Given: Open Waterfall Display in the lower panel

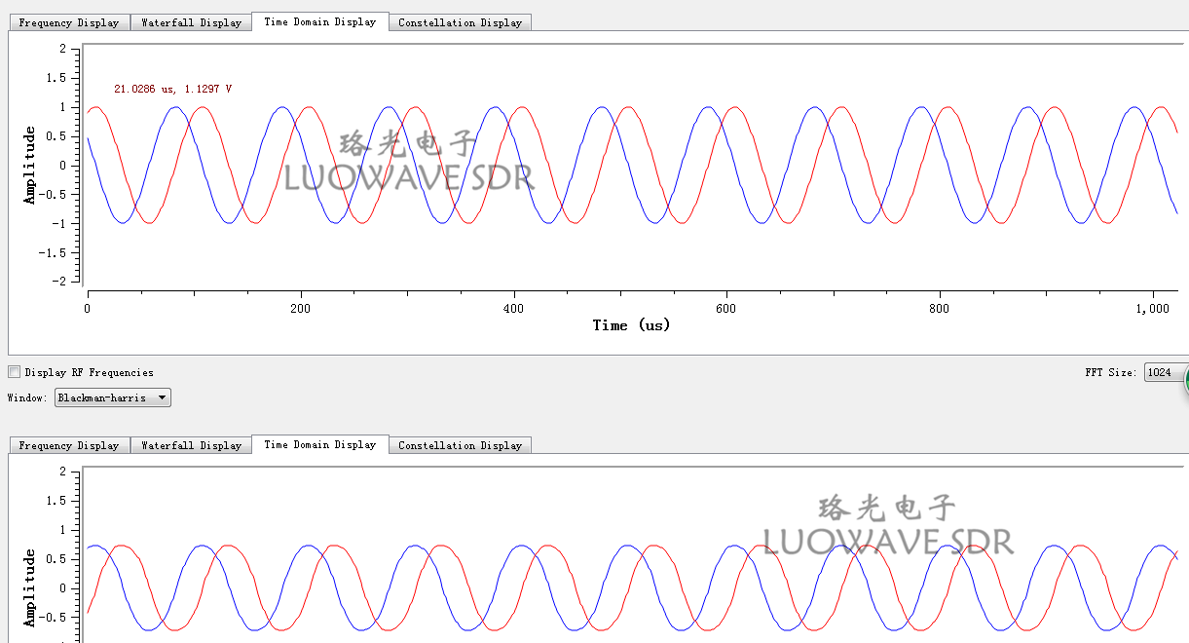Looking at the screenshot, I should 191,445.
